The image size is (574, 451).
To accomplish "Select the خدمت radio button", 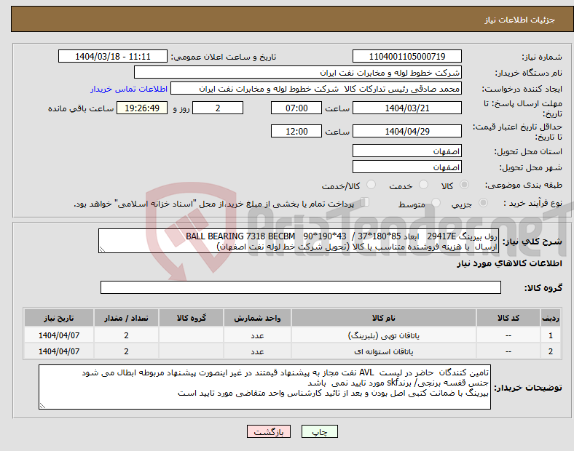I will coord(423,185).
